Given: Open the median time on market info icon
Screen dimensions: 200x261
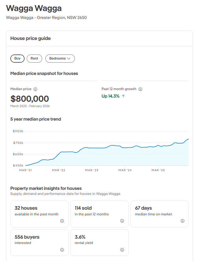Looking at the screenshot, I should 182,221.
